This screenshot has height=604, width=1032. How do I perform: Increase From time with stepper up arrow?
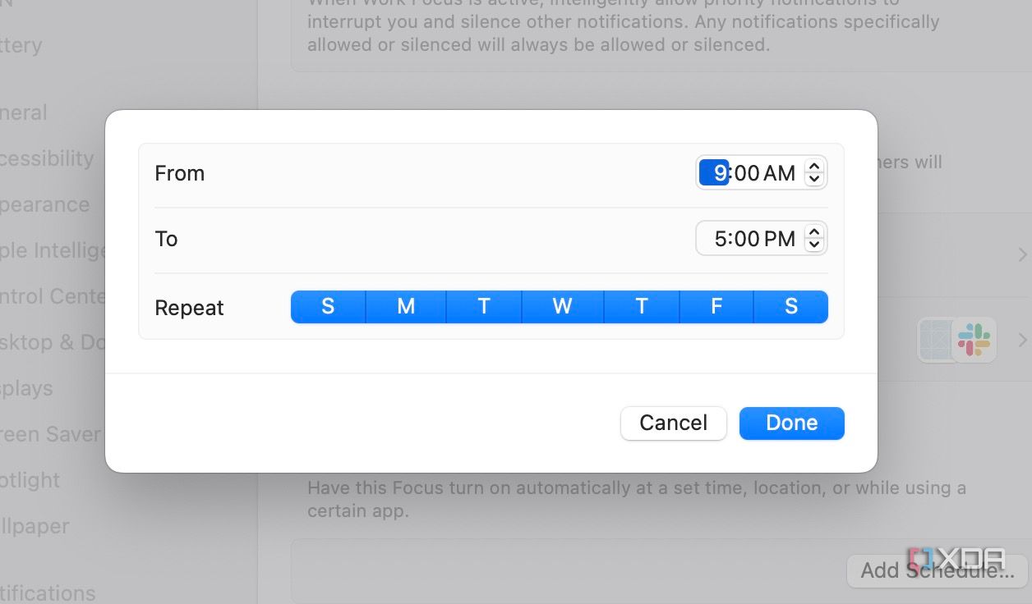click(814, 167)
